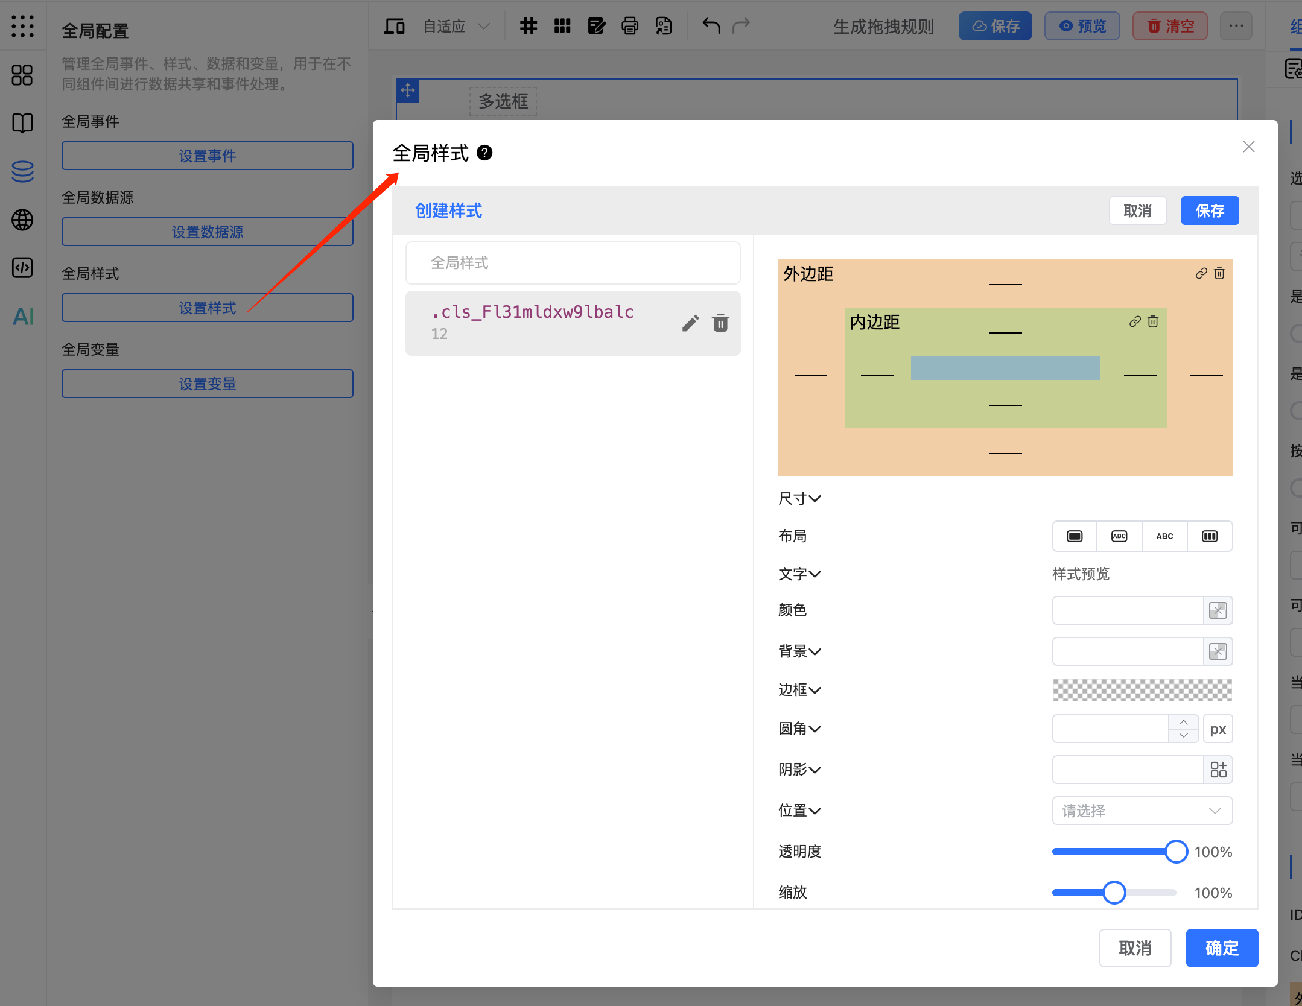Expand the 尺寸 section
The height and width of the screenshot is (1006, 1302).
tap(799, 499)
